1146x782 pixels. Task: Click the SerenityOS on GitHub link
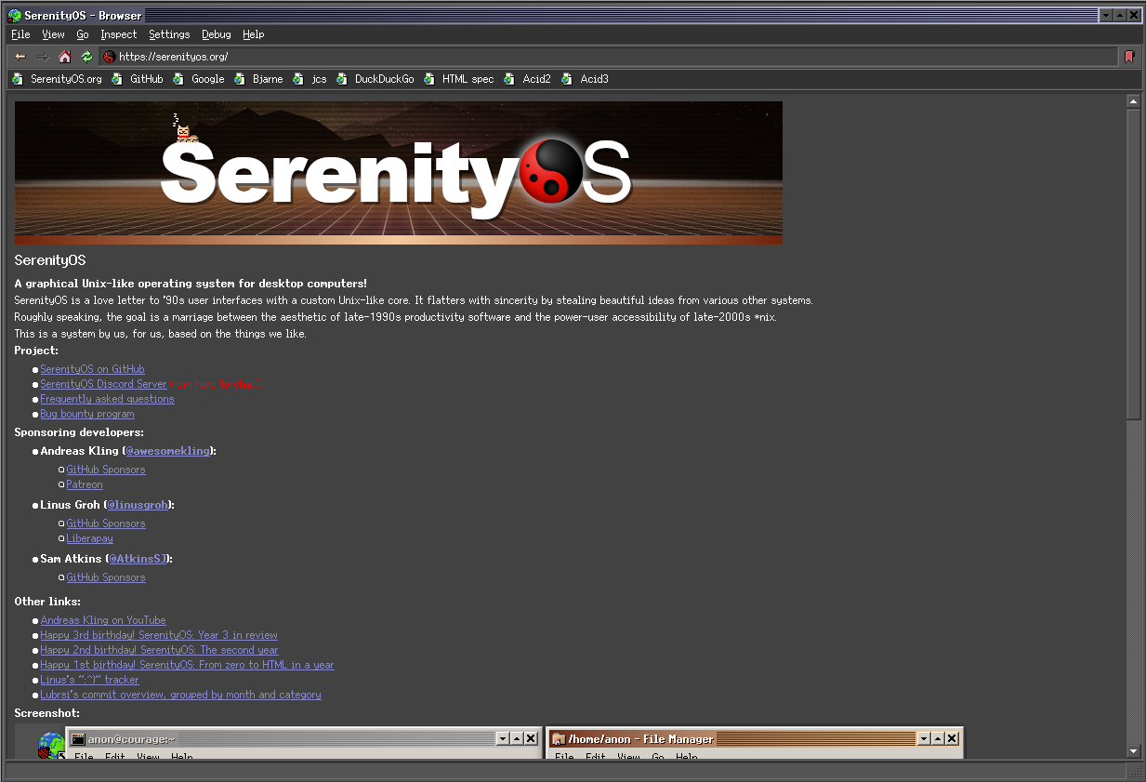92,368
